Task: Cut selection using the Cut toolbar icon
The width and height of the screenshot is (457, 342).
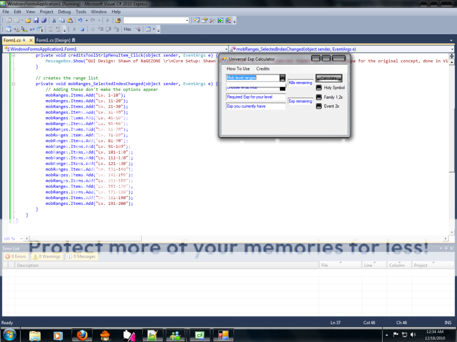Action: pyautogui.click(x=54, y=20)
